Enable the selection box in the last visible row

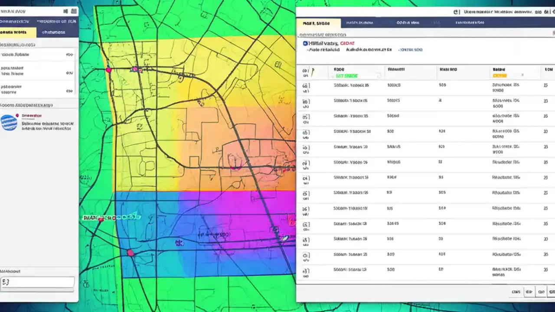click(306, 270)
